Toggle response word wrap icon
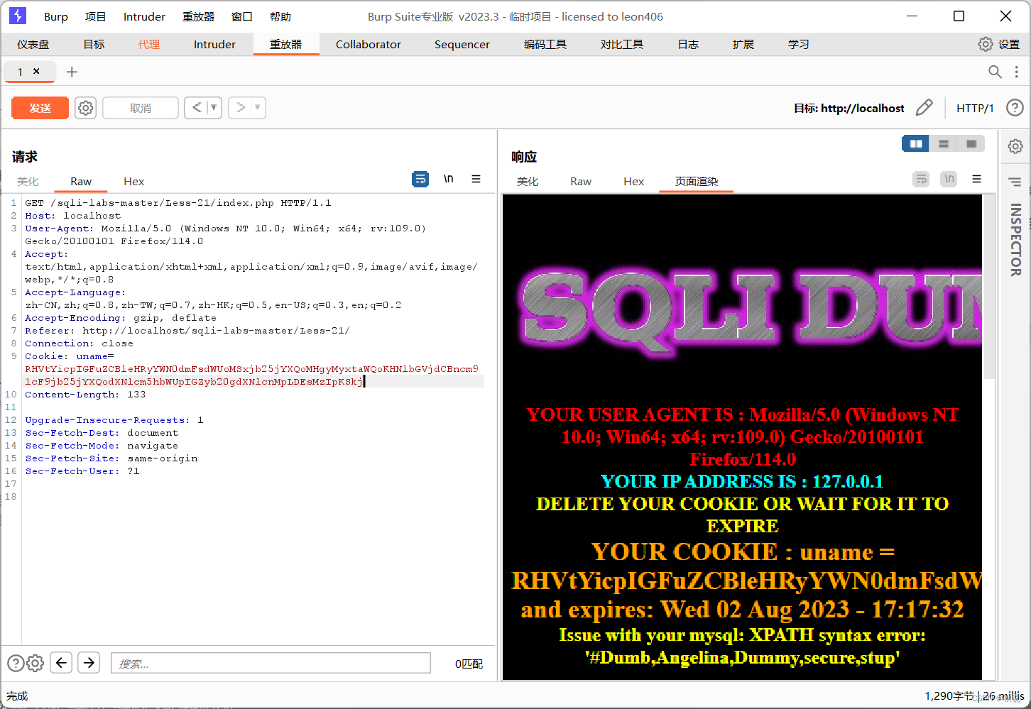1031x709 pixels. tap(921, 179)
